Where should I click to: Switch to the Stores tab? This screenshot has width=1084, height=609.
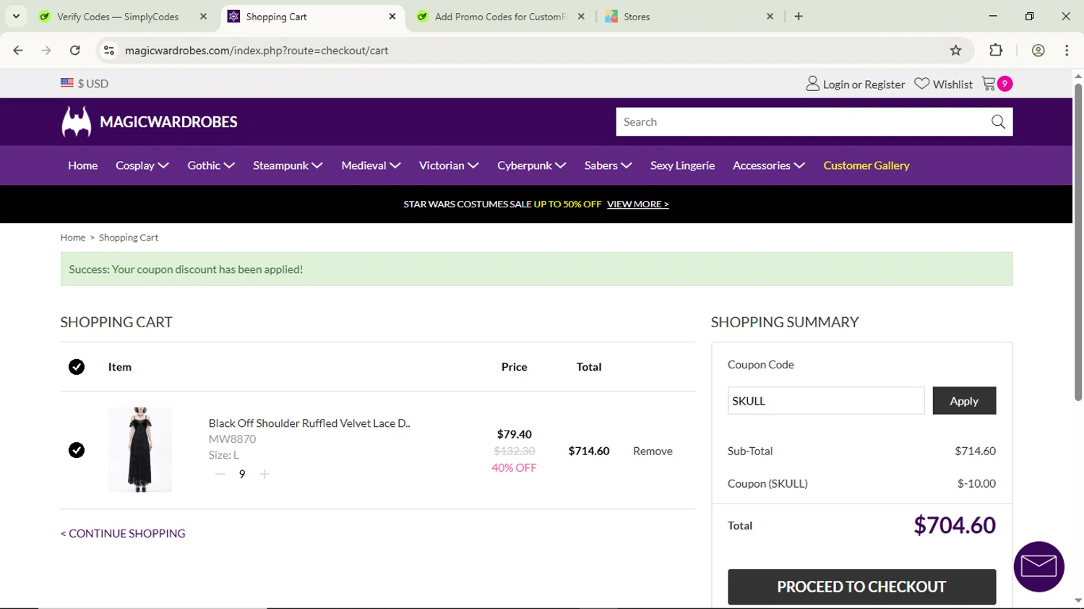[637, 17]
